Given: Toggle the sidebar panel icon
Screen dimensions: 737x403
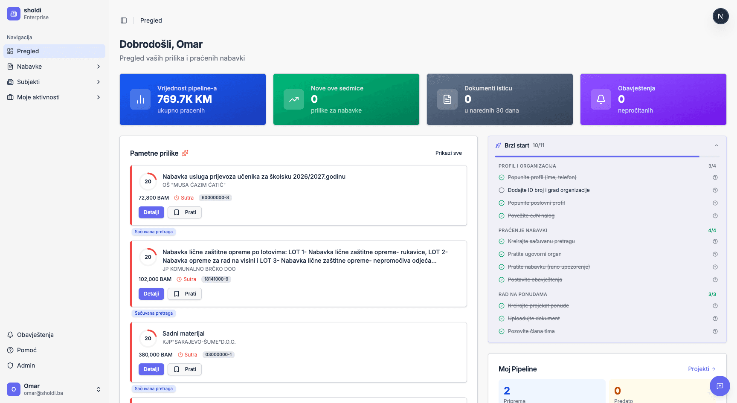Looking at the screenshot, I should 124,20.
